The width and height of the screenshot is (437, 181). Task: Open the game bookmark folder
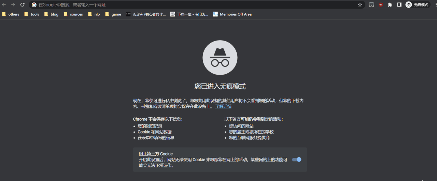point(113,14)
